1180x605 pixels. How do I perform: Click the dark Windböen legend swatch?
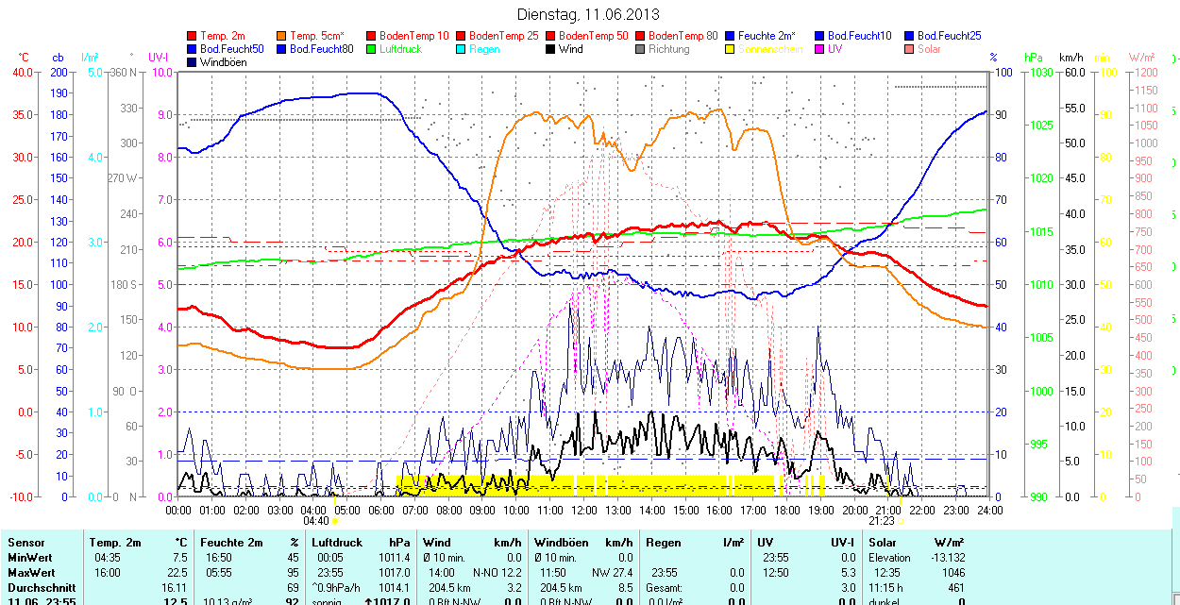(x=193, y=62)
